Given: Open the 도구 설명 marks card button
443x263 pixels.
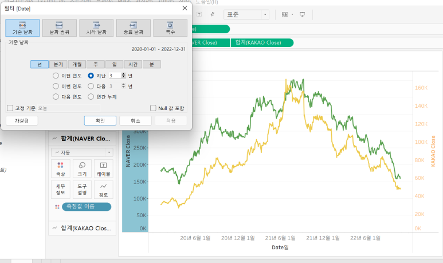Looking at the screenshot, I should point(82,190).
